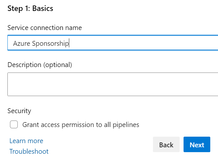Select the "Step 1: Basics" heading

(30, 8)
